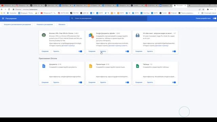Click the Обновить button

[x=62, y=24]
